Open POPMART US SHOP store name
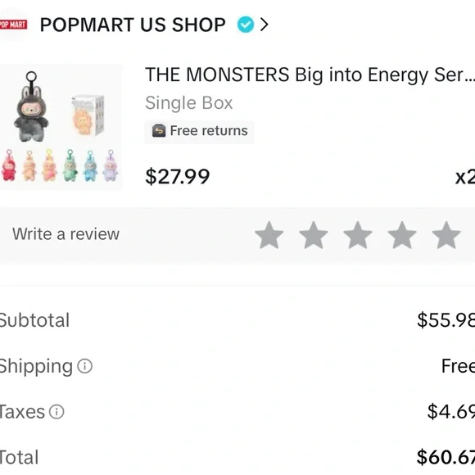 [133, 25]
